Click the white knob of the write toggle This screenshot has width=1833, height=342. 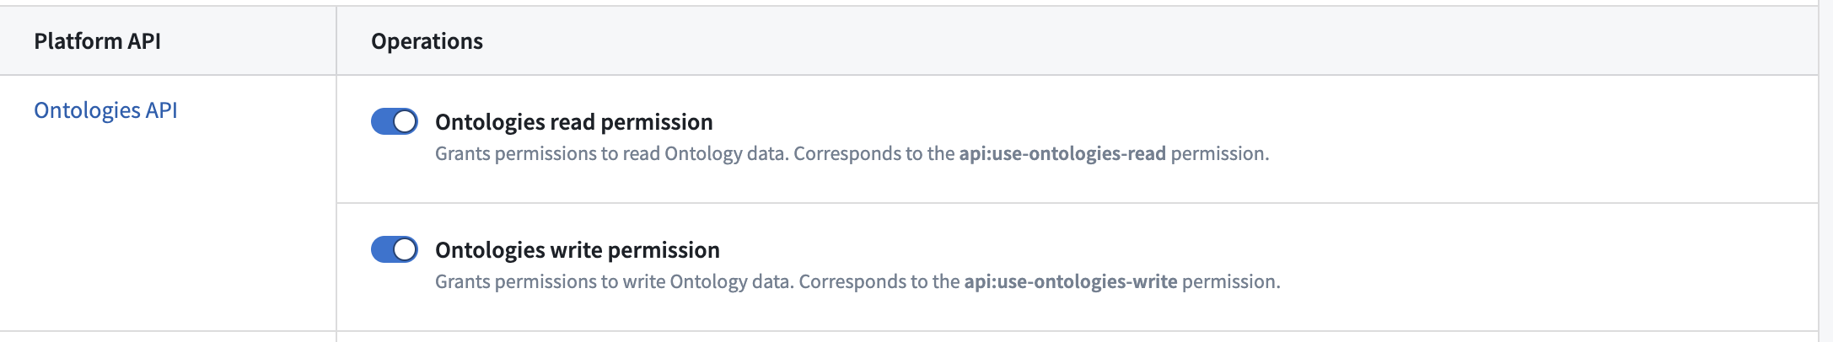click(x=405, y=250)
